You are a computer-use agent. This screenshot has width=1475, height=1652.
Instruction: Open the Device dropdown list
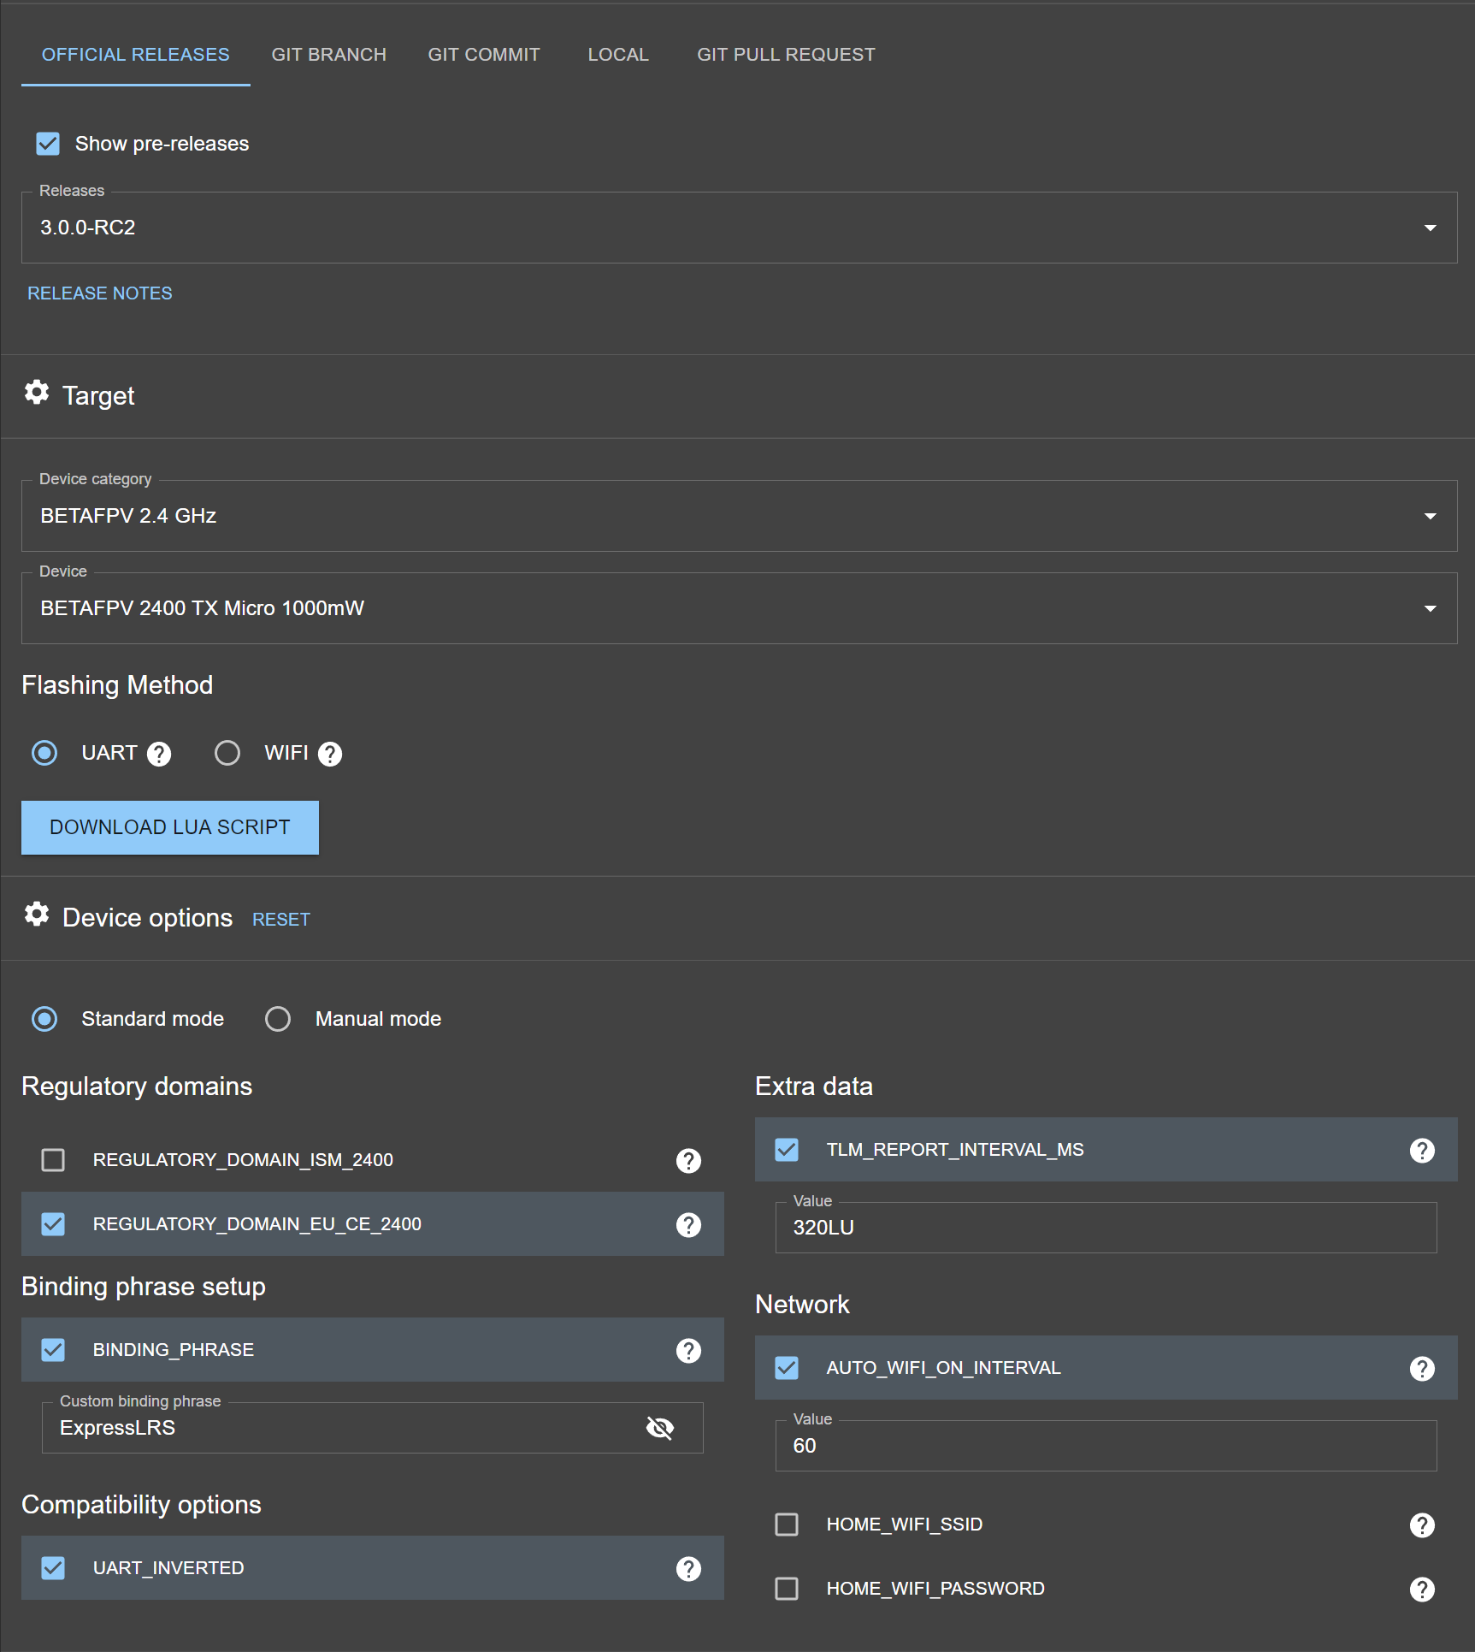pos(1431,608)
